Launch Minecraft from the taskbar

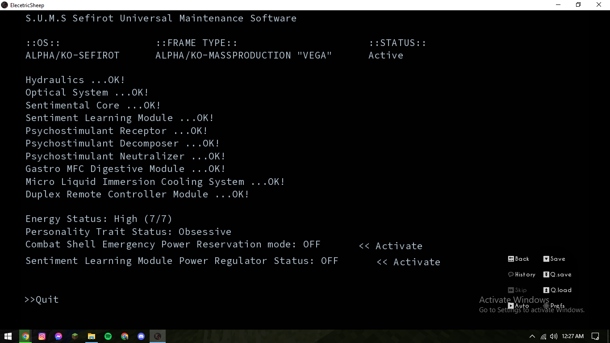tap(75, 336)
